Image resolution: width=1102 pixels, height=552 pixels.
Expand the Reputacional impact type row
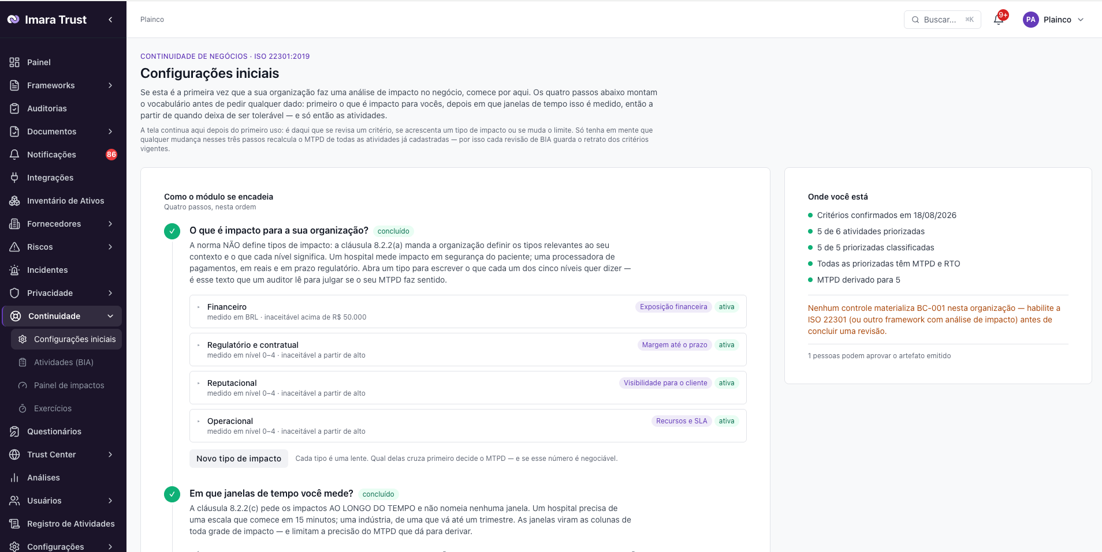pos(468,388)
